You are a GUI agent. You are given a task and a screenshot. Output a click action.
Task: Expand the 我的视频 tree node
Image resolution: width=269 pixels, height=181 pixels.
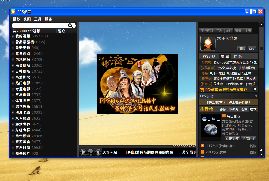pyautogui.click(x=13, y=36)
